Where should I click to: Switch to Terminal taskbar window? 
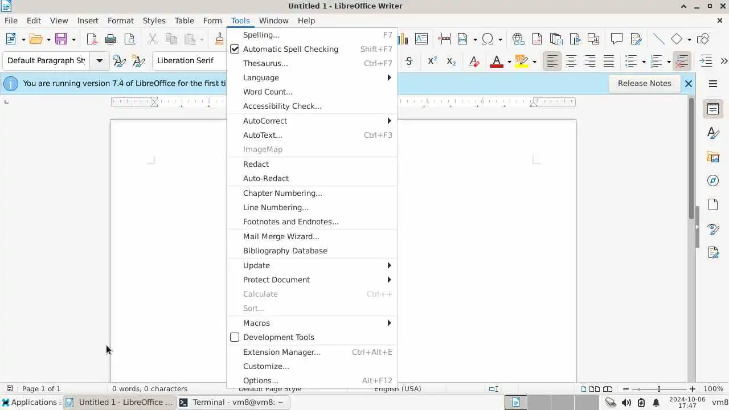click(x=234, y=402)
